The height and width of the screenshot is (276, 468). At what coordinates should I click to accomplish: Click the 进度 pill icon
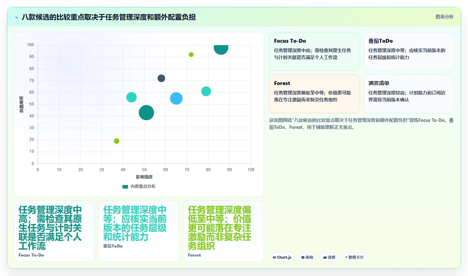point(325,258)
